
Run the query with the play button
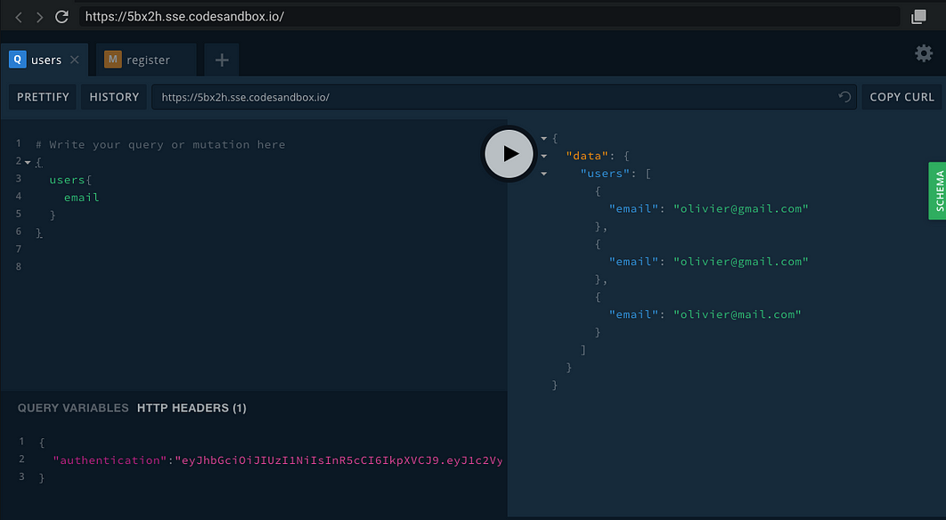[x=509, y=154]
